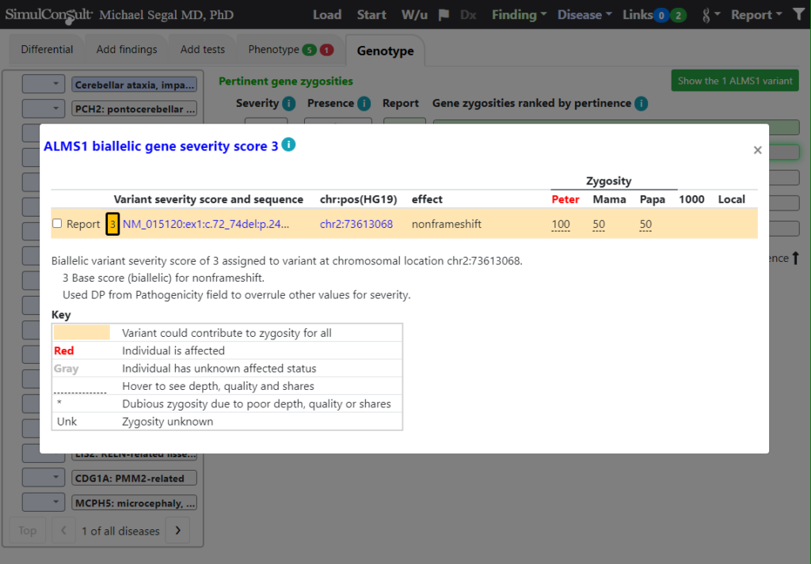The image size is (811, 564).
Task: Click the info icon next to Severity
Action: pyautogui.click(x=289, y=104)
